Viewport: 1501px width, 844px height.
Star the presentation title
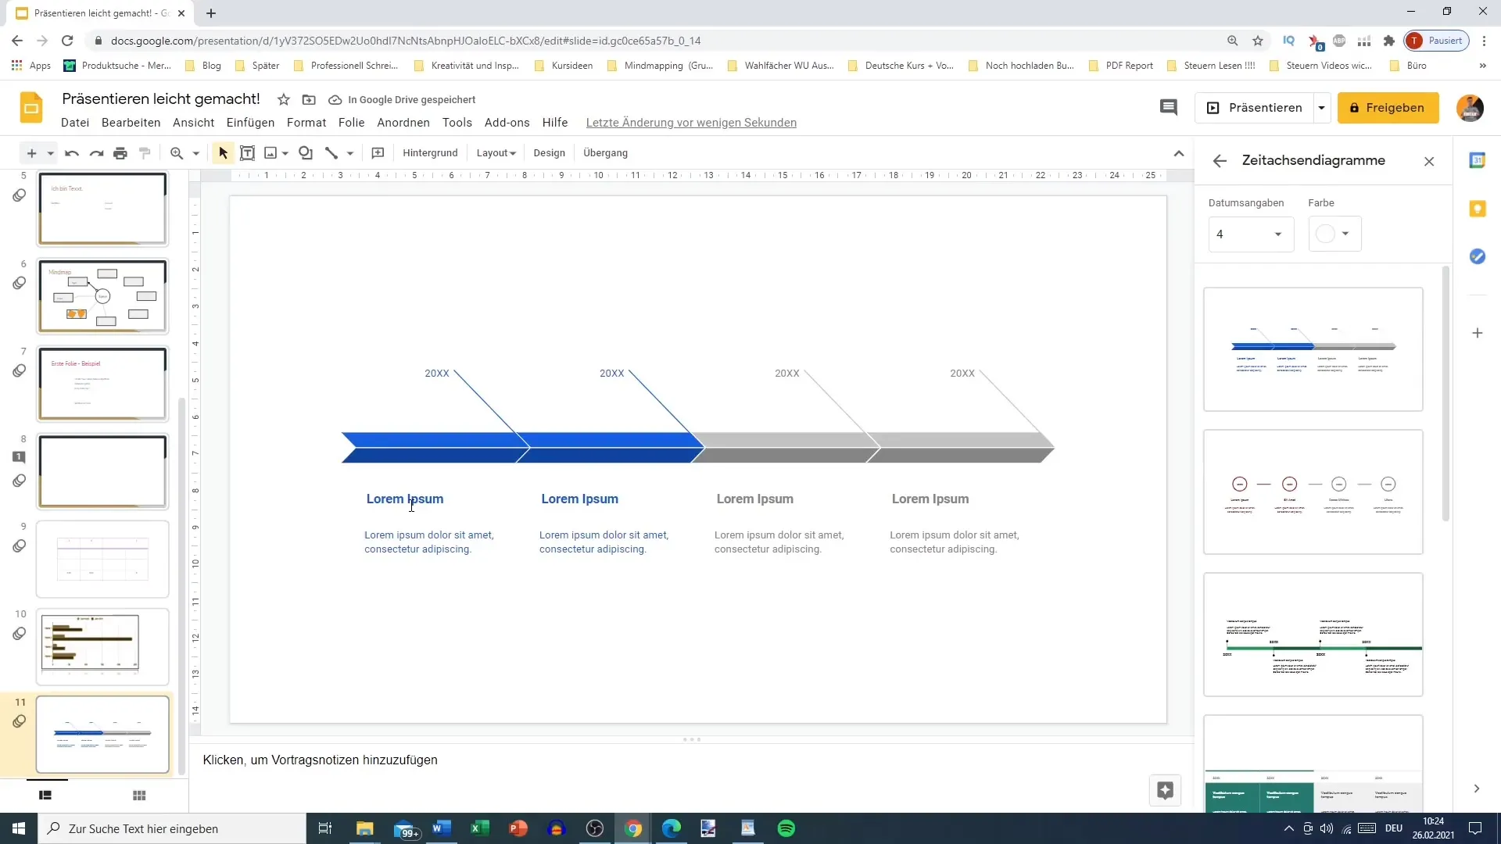coord(284,99)
